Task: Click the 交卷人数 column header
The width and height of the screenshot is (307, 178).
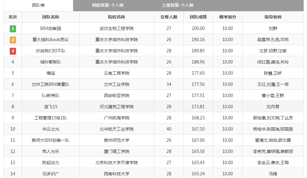Action: click(x=169, y=17)
